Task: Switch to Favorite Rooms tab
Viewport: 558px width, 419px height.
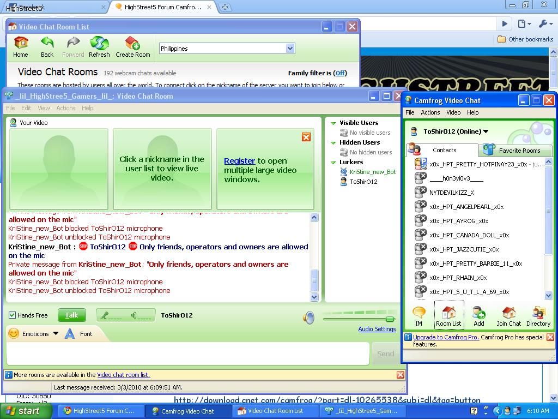Action: coord(515,151)
